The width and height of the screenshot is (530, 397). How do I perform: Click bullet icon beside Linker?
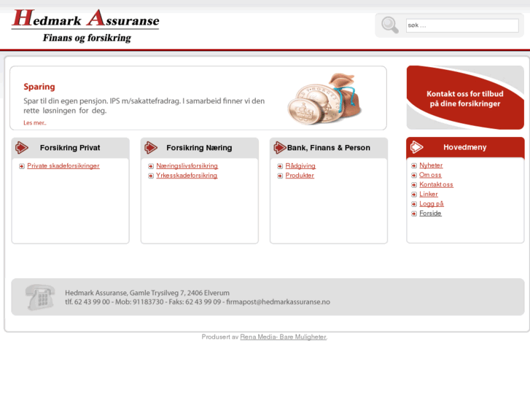[414, 194]
